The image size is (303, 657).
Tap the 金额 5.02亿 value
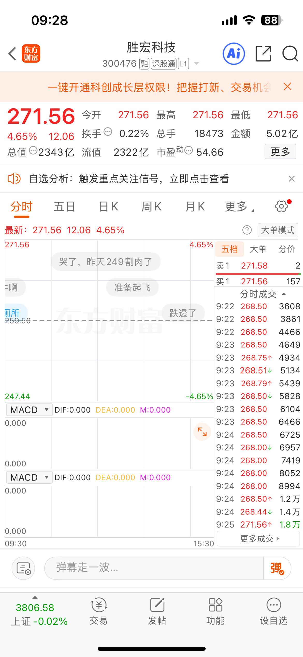coord(282,134)
